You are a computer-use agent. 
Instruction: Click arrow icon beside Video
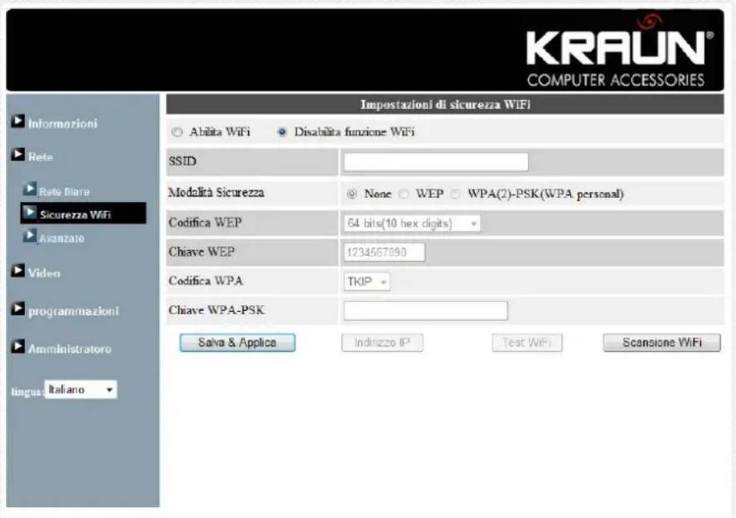(17, 270)
